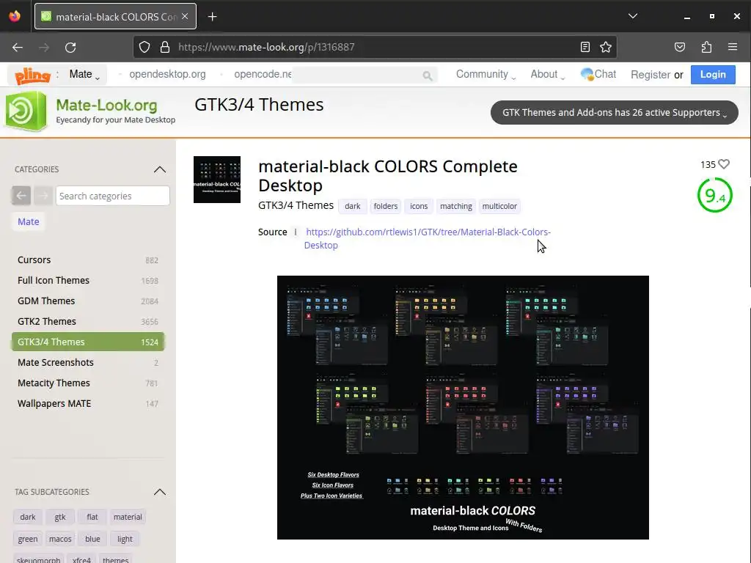The width and height of the screenshot is (751, 563).
Task: Click the mate-look.org URL field
Action: point(373,47)
